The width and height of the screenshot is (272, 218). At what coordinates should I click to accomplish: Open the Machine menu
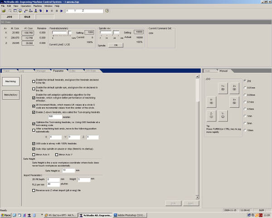(38, 6)
